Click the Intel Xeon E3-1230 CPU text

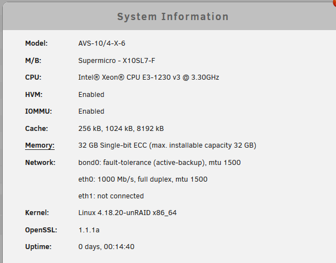pos(149,77)
